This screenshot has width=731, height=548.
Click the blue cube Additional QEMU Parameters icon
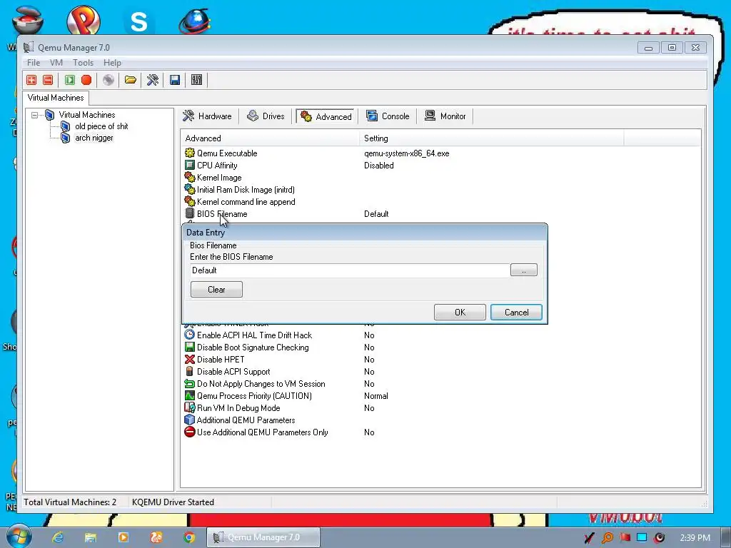[190, 420]
